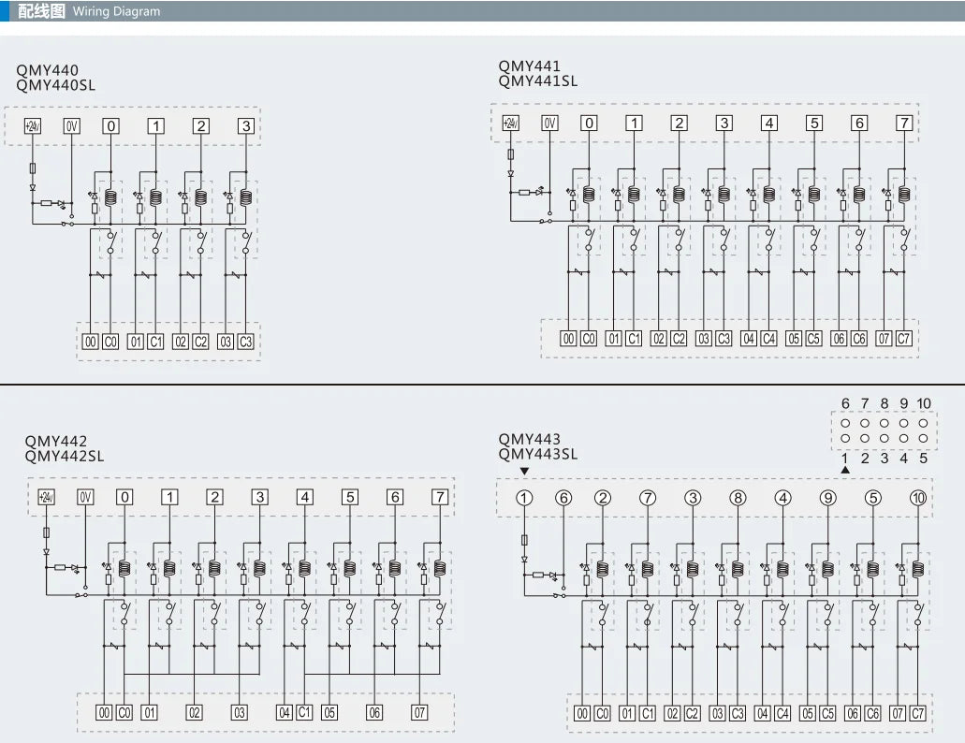
Task: Click terminal C7 in QMY443 diagram
Action: (x=917, y=713)
